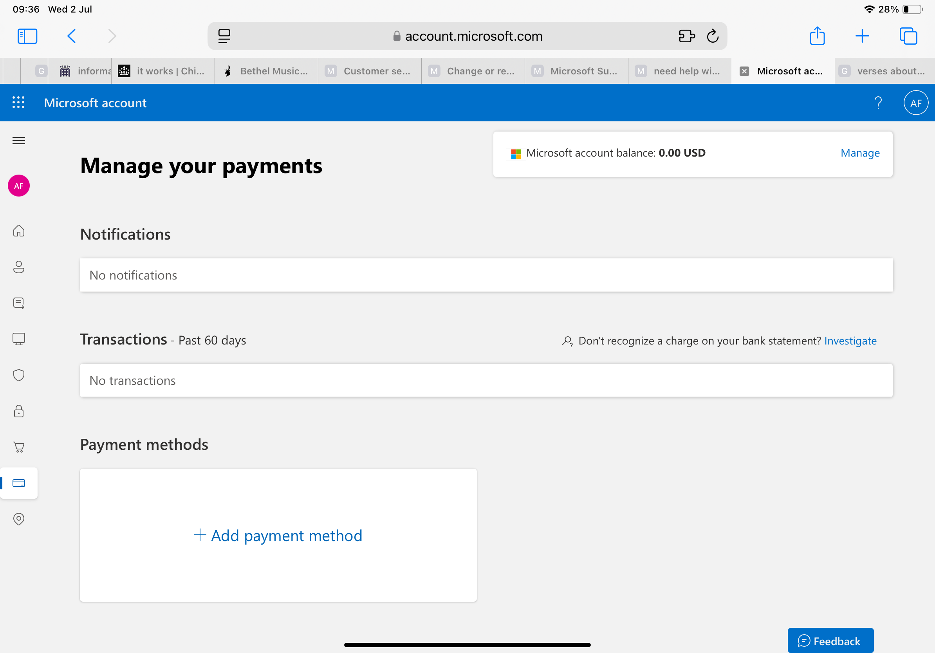Image resolution: width=935 pixels, height=653 pixels.
Task: Open the extensions icon in address bar
Action: click(x=687, y=36)
